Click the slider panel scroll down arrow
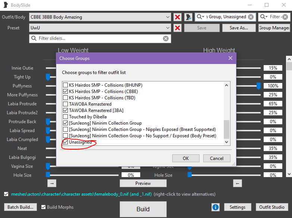The image size is (292, 218). 289,174
